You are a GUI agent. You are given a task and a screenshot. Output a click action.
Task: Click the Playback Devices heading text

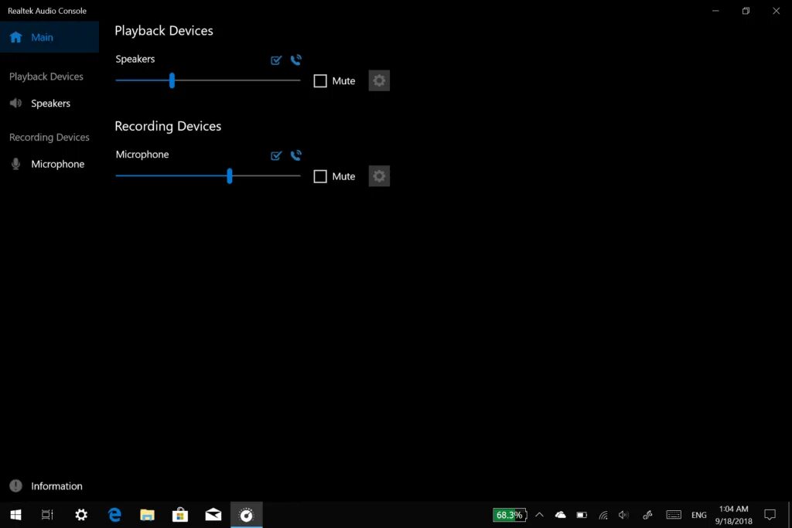[x=164, y=31]
